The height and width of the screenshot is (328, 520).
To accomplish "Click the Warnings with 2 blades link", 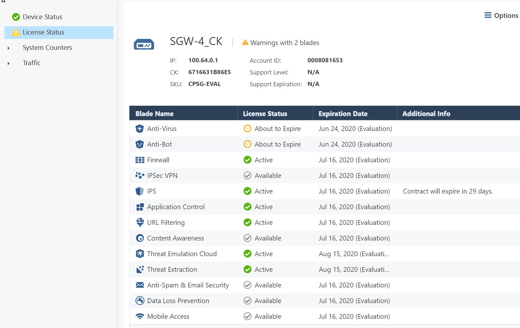I will [x=285, y=42].
